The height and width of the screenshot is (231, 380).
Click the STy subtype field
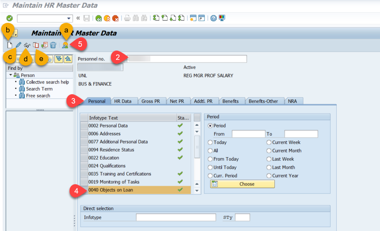(242, 217)
